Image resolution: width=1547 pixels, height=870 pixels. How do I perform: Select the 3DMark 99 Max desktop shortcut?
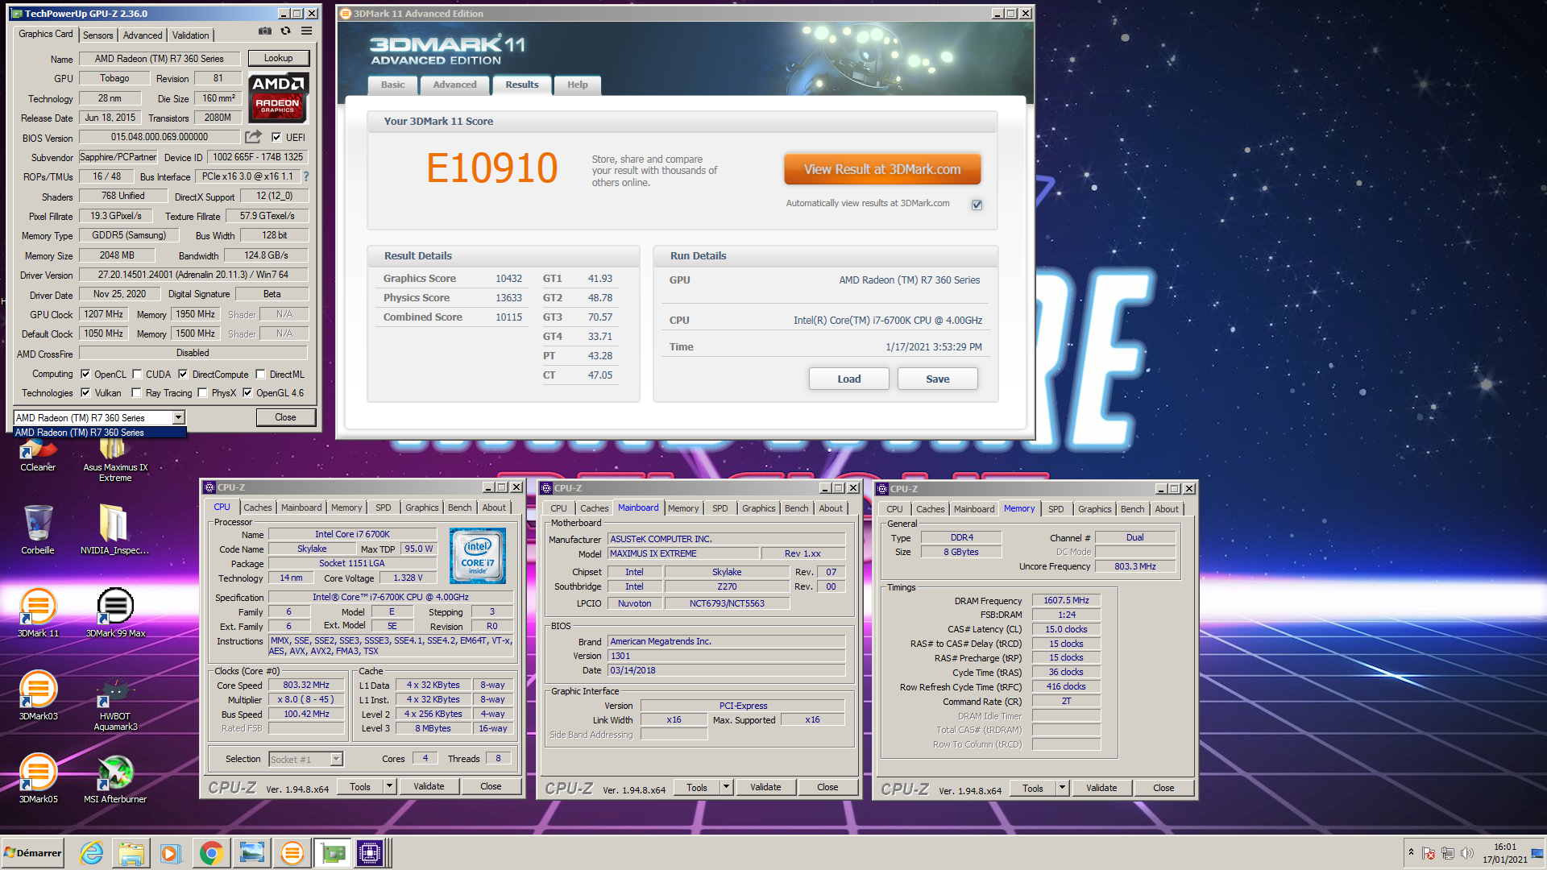(115, 613)
